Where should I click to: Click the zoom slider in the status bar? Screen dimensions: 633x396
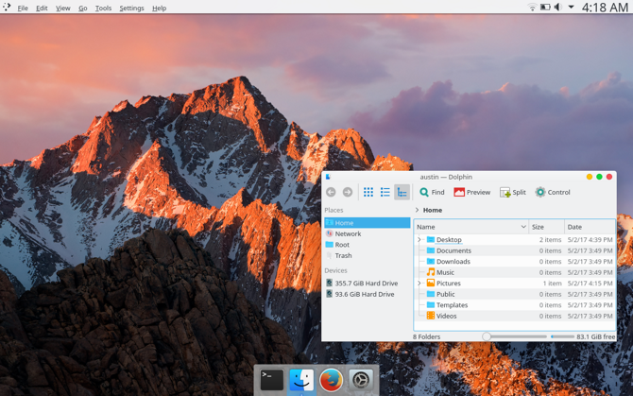487,336
